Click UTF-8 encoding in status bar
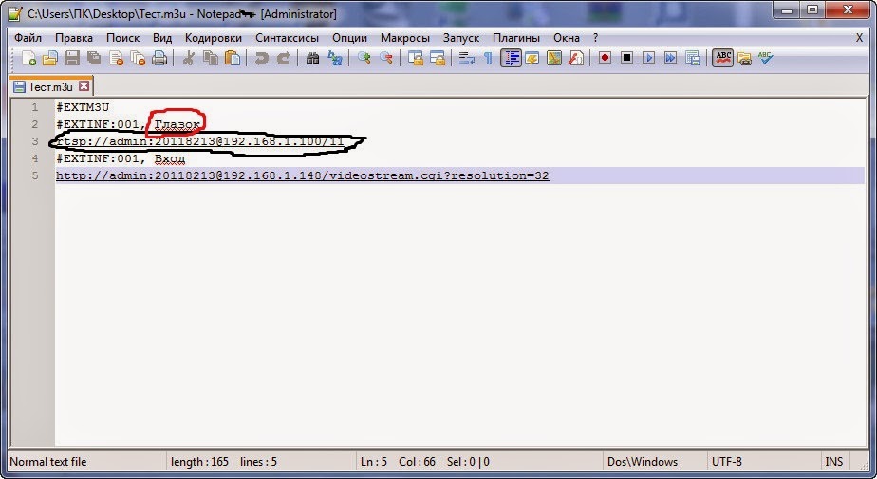Image resolution: width=877 pixels, height=479 pixels. (726, 462)
